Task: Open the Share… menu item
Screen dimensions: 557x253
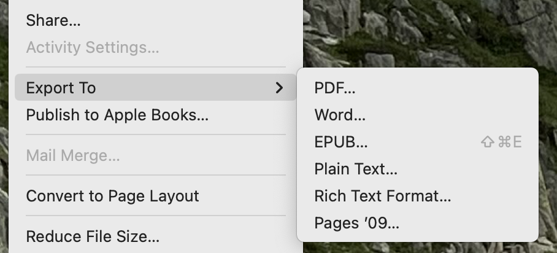Action: [x=156, y=20]
